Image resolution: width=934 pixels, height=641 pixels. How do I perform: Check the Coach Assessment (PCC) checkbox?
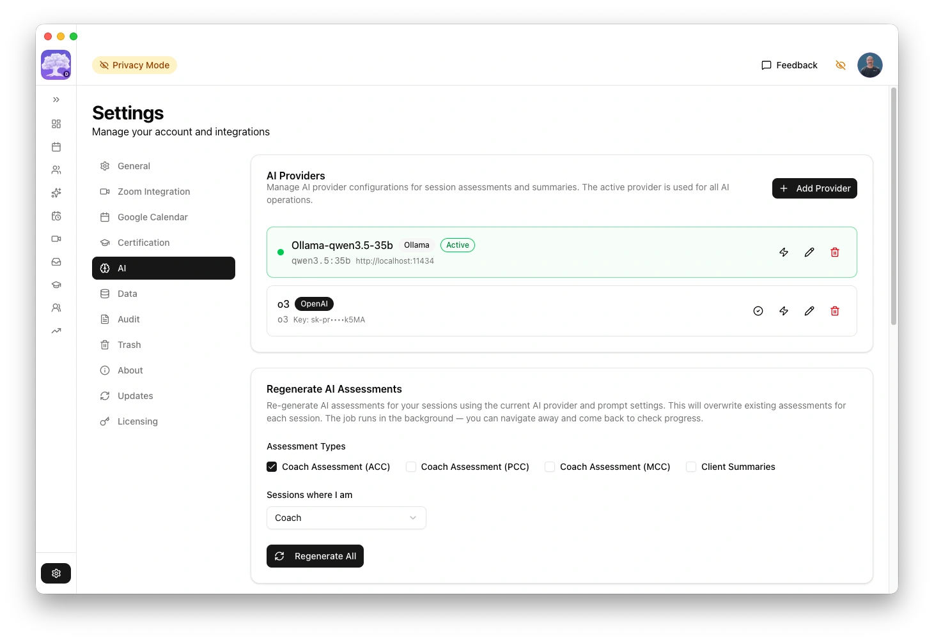pos(411,467)
